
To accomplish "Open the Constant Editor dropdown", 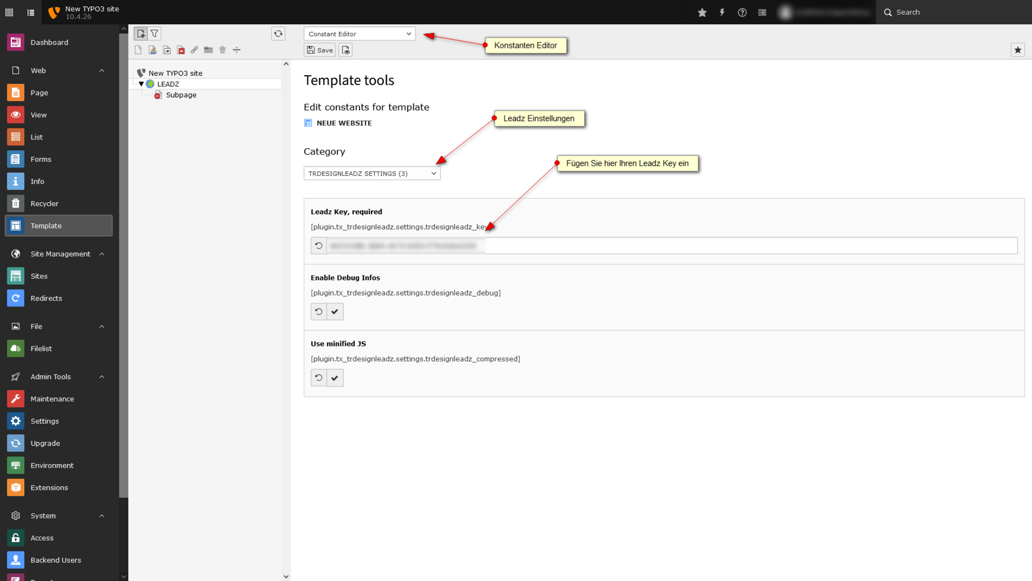I will coord(359,34).
